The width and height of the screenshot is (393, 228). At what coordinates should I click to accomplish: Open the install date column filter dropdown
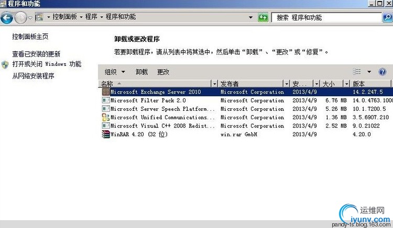317,84
